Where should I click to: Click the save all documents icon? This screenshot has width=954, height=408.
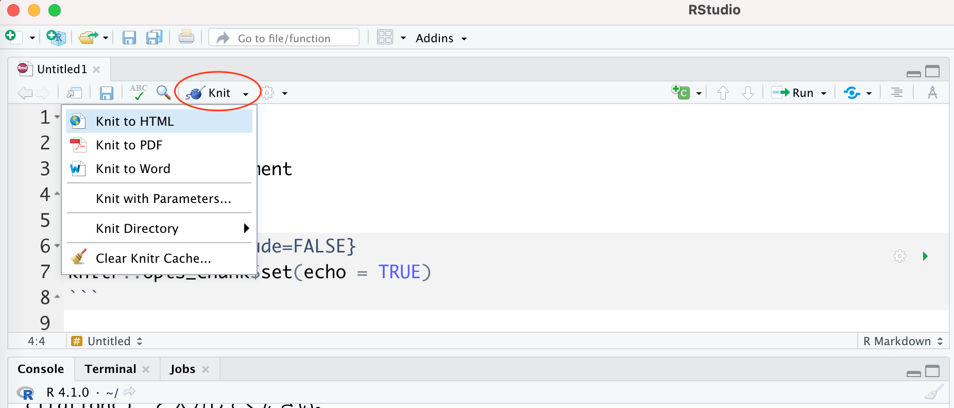pos(154,38)
